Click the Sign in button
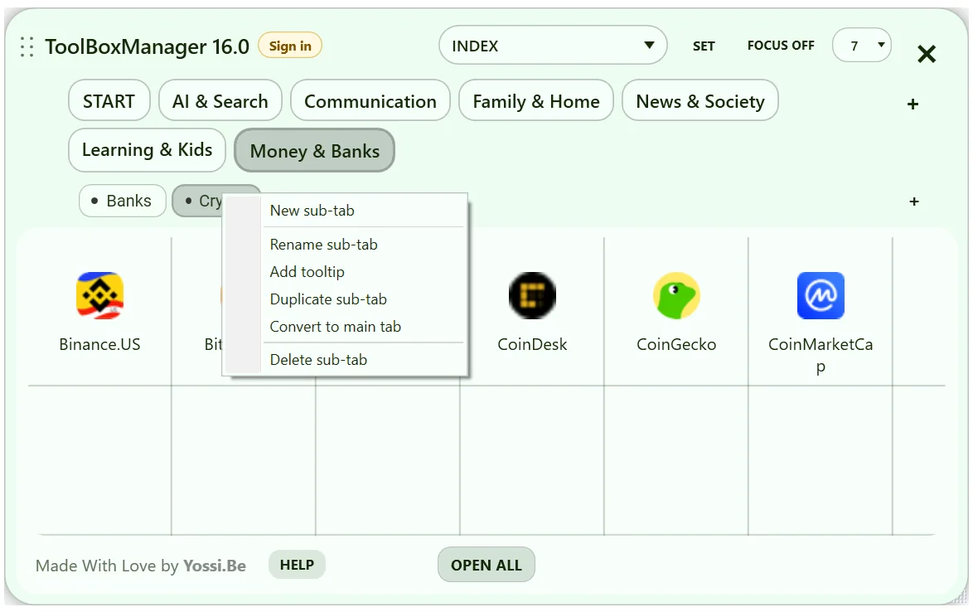Viewport: 973px width, 612px height. 290,46
